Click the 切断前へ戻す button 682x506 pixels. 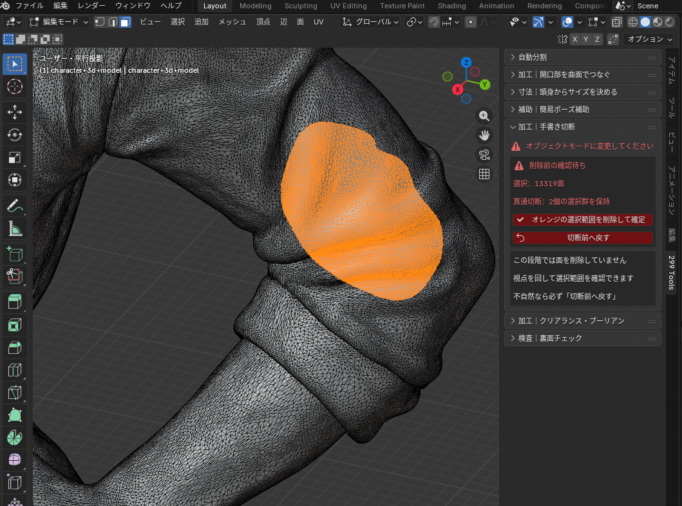coord(583,238)
